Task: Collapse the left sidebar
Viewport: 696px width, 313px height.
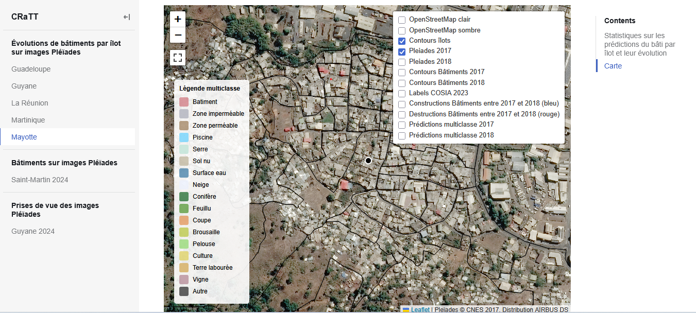Action: (x=127, y=17)
